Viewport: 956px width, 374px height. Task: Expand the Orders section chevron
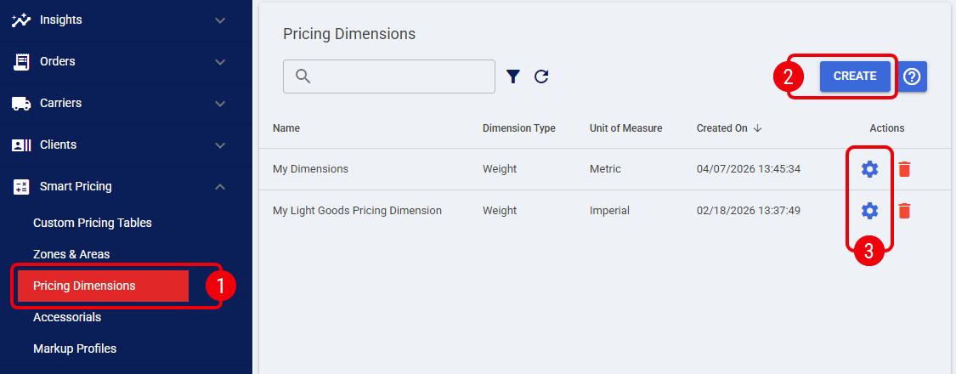point(220,61)
